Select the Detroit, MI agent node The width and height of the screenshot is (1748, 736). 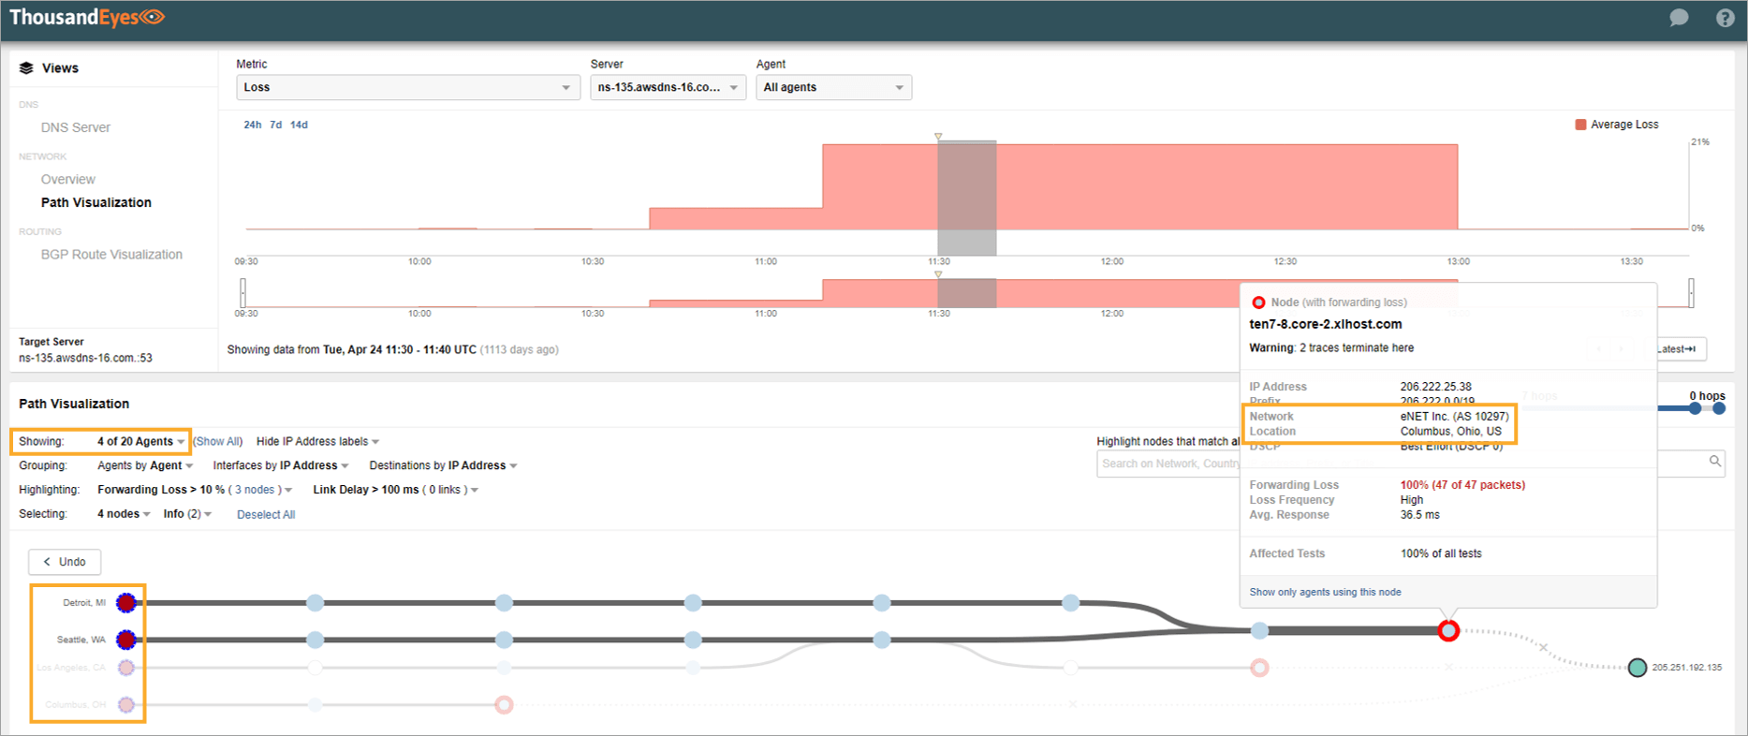pyautogui.click(x=126, y=603)
